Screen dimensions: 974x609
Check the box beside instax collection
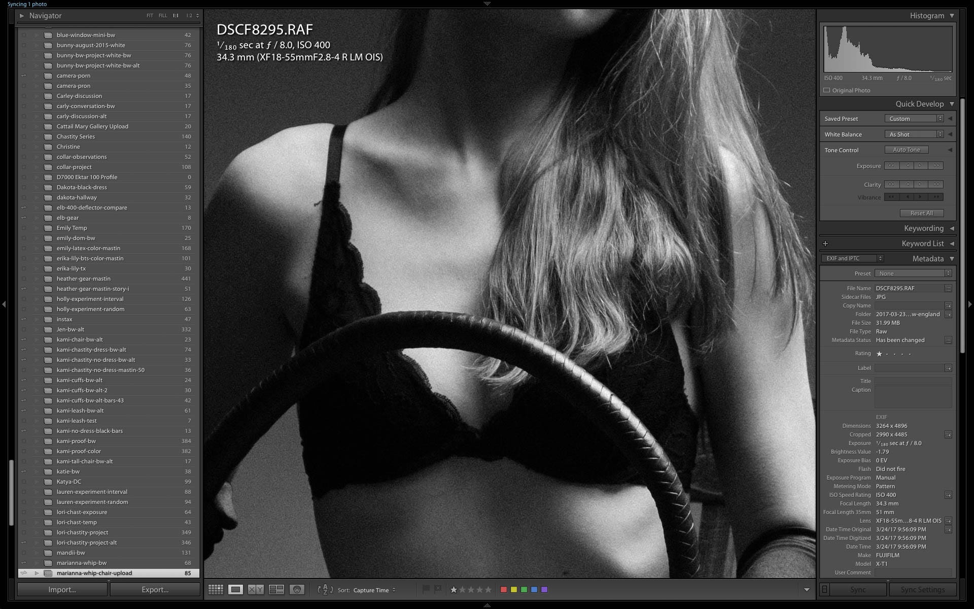click(23, 319)
